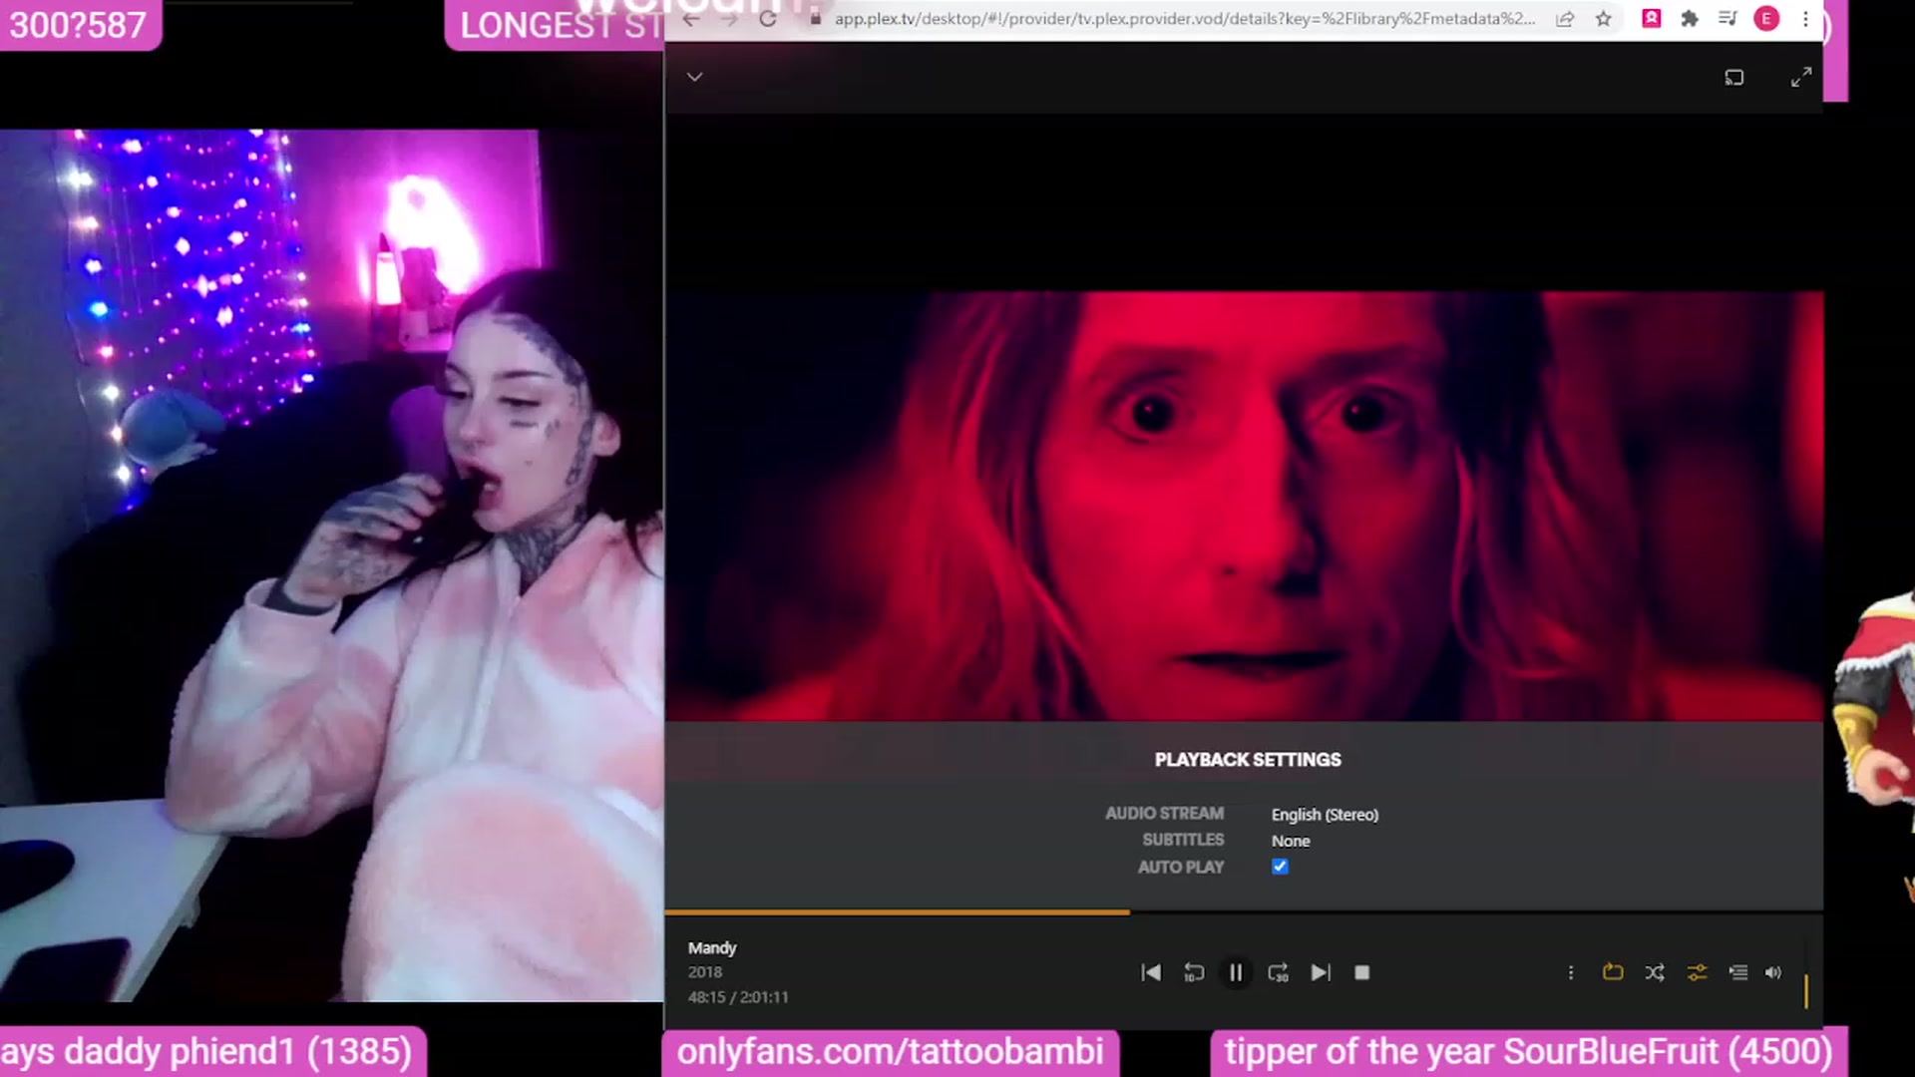Reload the Plex browser page

(767, 19)
